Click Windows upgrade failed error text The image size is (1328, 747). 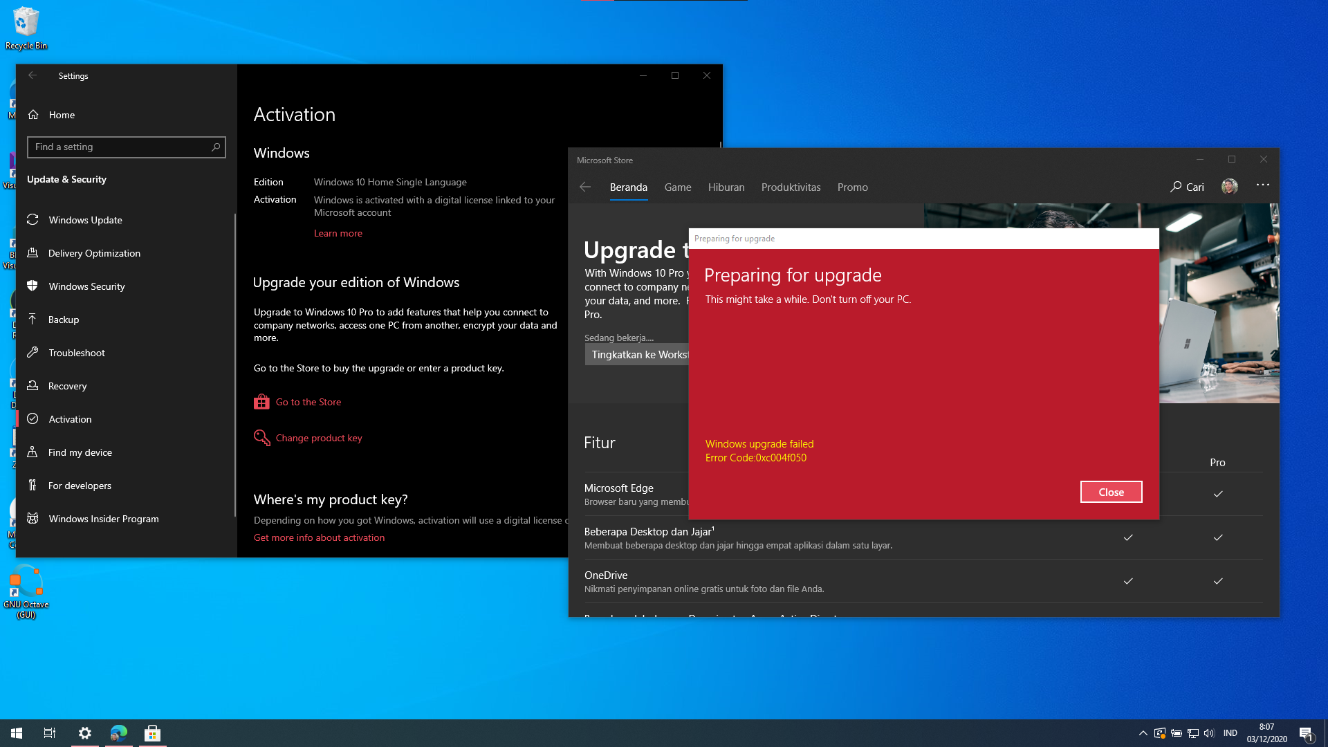[x=759, y=444]
